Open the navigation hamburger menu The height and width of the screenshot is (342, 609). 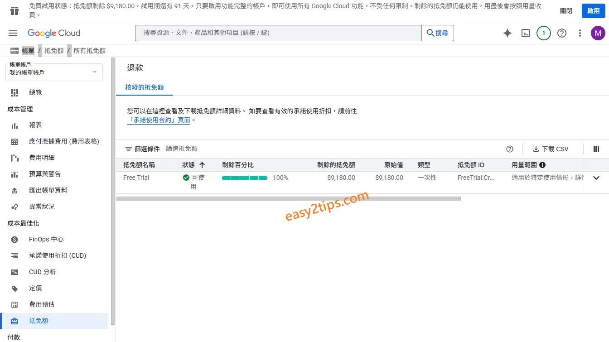12,33
